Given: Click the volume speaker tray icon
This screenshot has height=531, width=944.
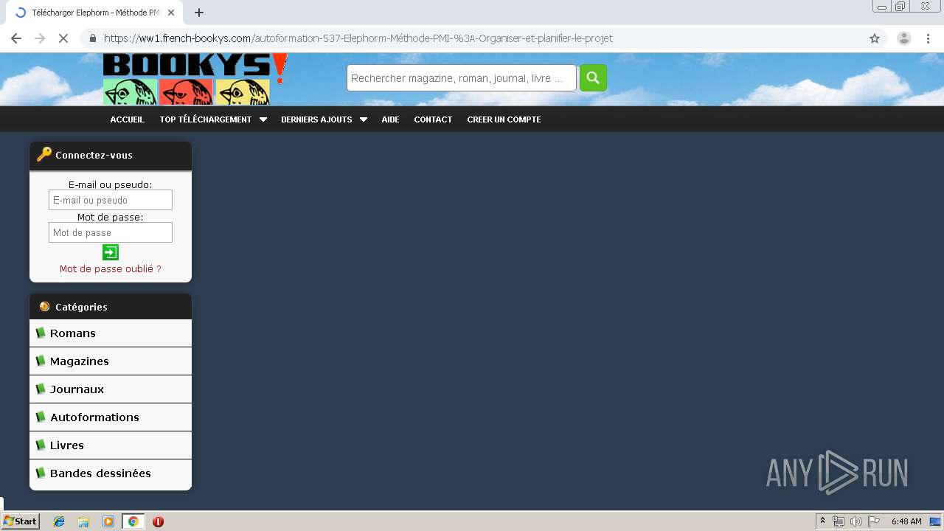Looking at the screenshot, I should (855, 521).
